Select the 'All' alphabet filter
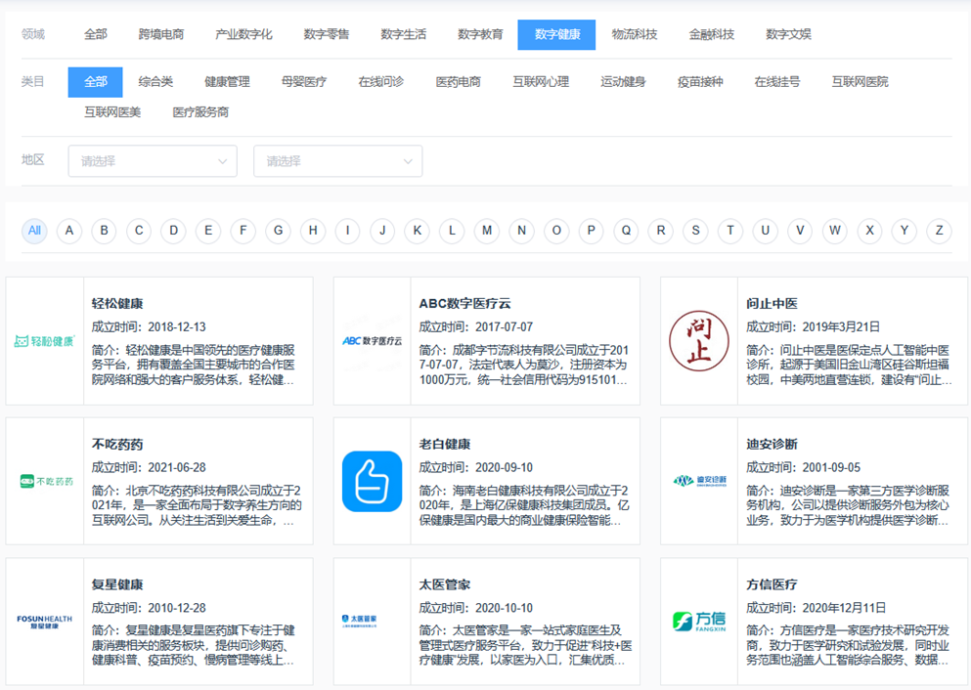 point(34,231)
